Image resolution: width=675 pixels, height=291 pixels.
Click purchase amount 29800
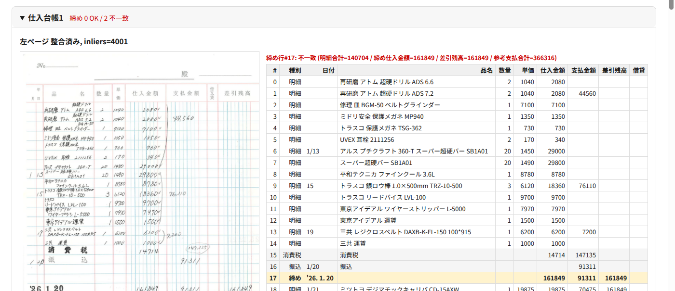point(553,163)
